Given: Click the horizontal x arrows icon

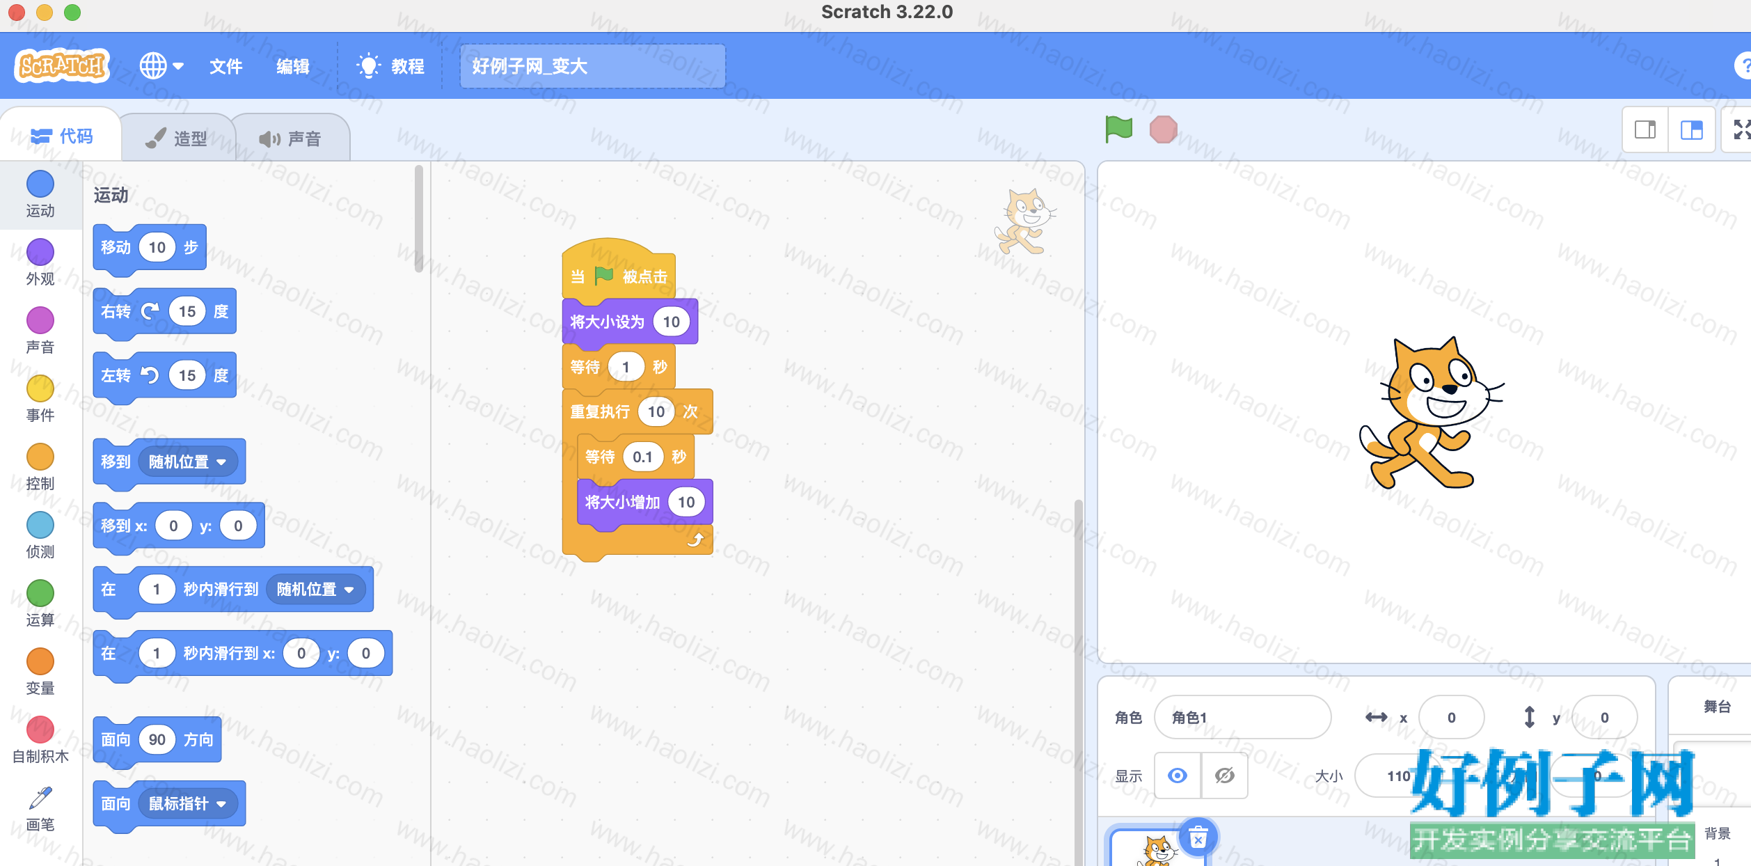Looking at the screenshot, I should [x=1376, y=717].
